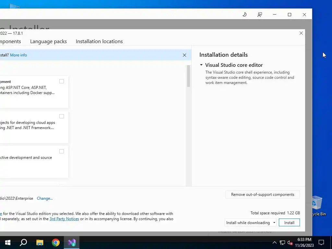Viewport: 332px width, 249px height.
Task: Open the partially visible components tab
Action: pyautogui.click(x=10, y=41)
